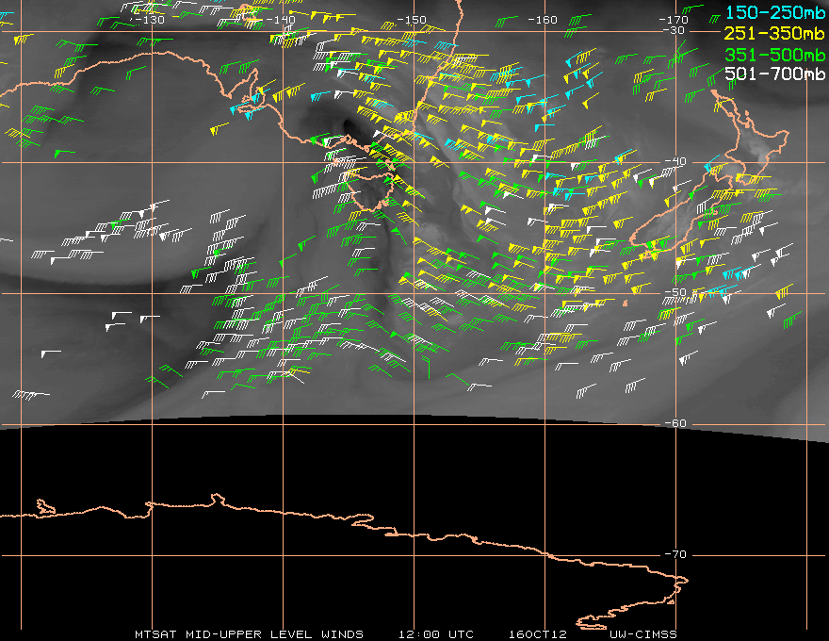Click the 12:00 UTC timestamp

(x=435, y=634)
